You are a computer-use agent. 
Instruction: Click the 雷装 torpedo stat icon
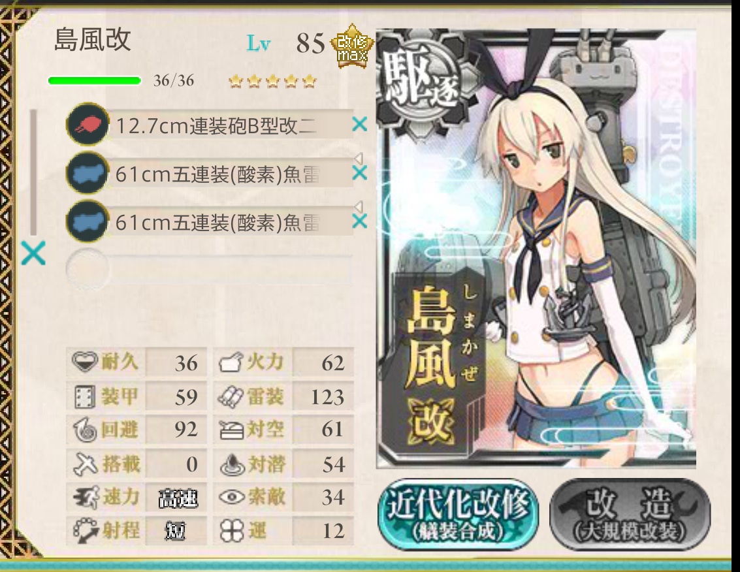231,396
